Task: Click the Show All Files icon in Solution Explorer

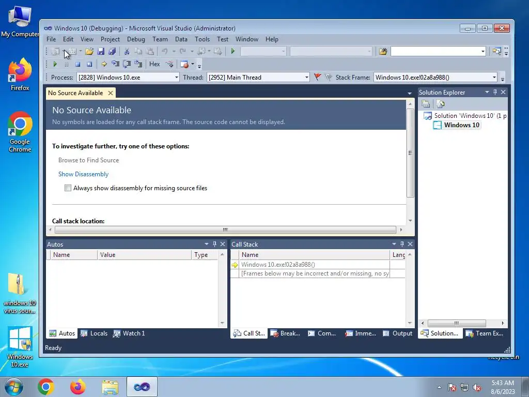Action: click(x=440, y=104)
